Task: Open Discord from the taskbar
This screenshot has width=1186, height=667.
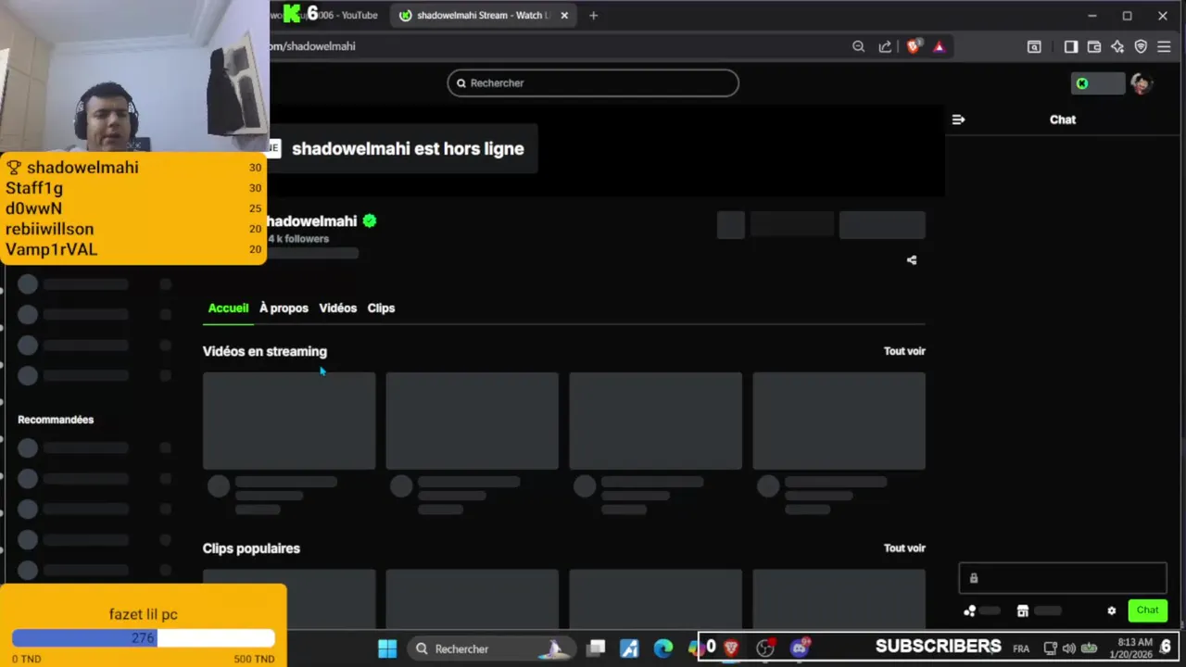Action: 799,648
